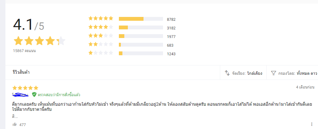Click the 8782 five-star progress bar
318x129 pixels.
141,19
